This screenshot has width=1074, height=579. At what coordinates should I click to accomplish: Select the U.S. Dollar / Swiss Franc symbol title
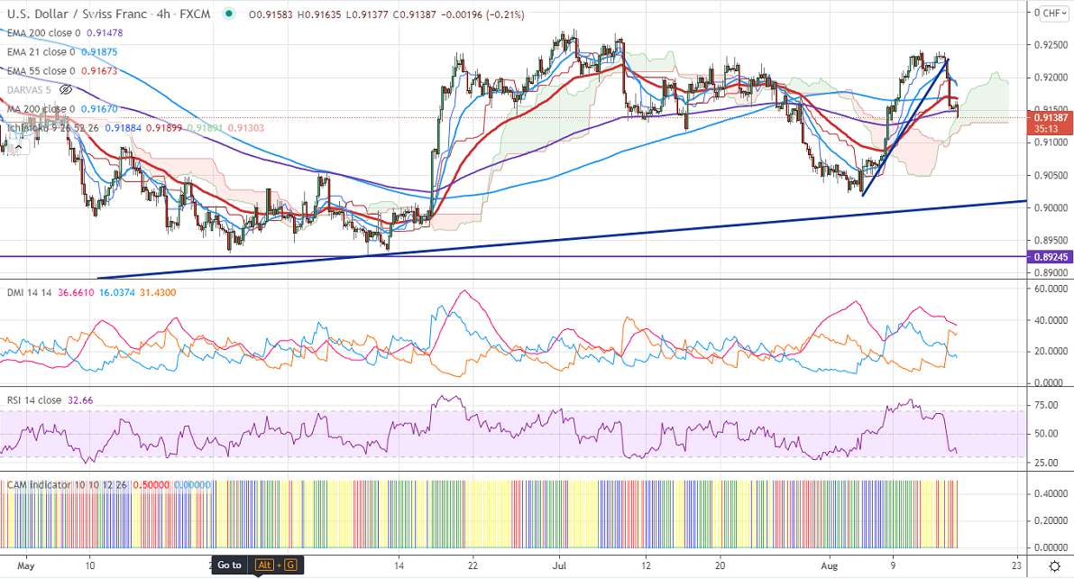point(108,14)
